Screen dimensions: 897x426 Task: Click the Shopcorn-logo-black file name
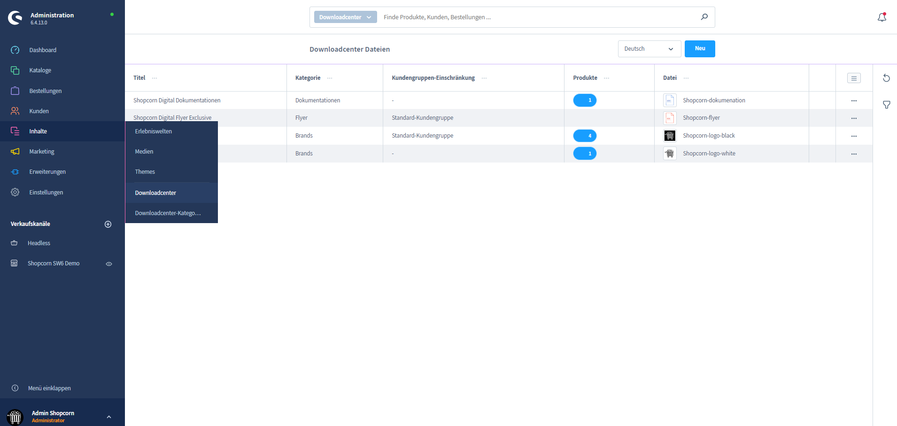pyautogui.click(x=709, y=135)
